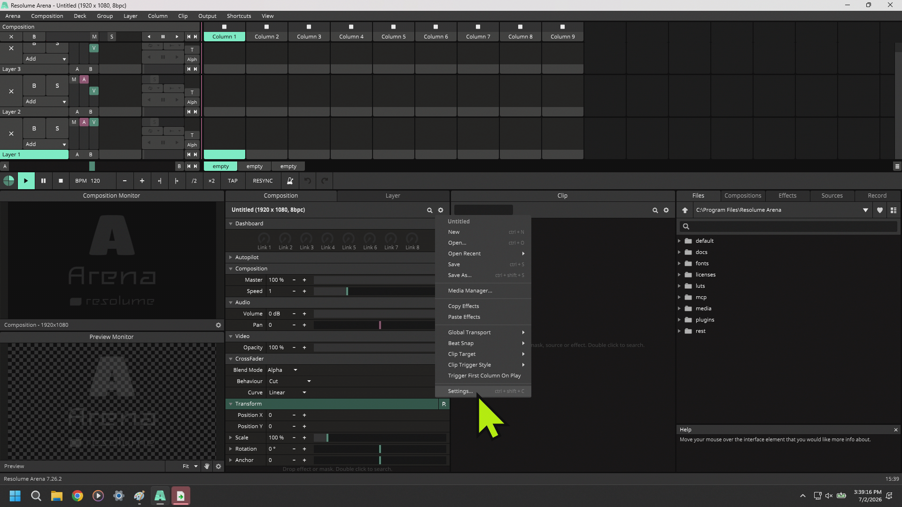Toggle the square above Column 5
This screenshot has width=902, height=507.
point(393,27)
